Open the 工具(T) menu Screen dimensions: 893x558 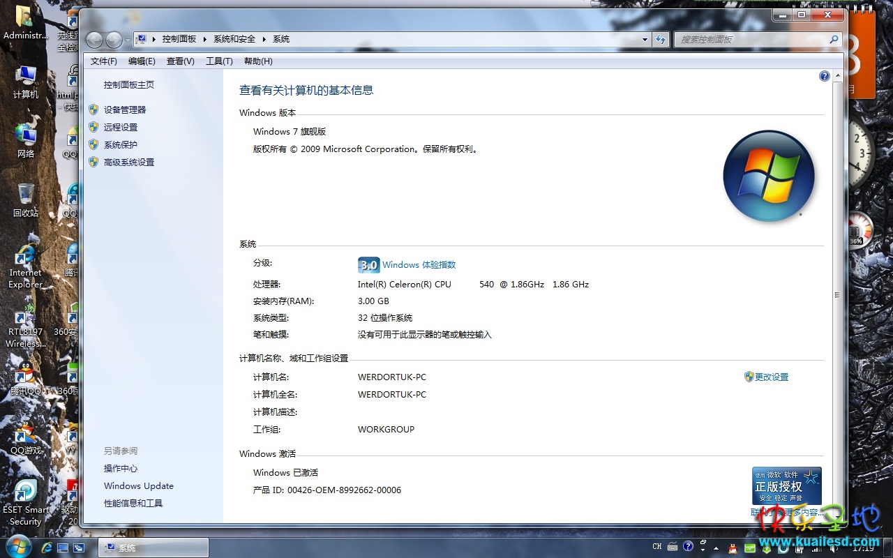[x=219, y=61]
